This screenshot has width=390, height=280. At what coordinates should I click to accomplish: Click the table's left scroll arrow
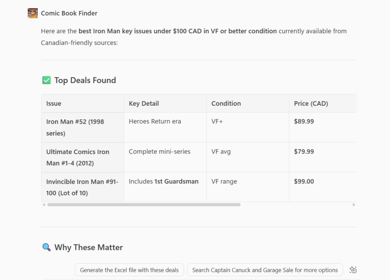(x=44, y=205)
